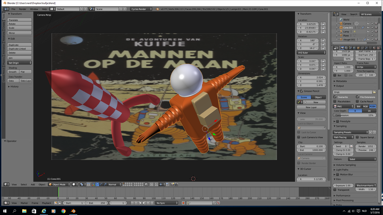Click the Translate button
The width and height of the screenshot is (383, 215).
pos(19,20)
